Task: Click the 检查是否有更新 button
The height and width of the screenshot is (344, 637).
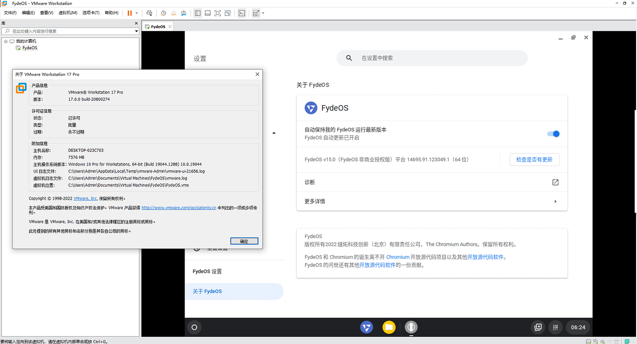Action: pyautogui.click(x=534, y=159)
